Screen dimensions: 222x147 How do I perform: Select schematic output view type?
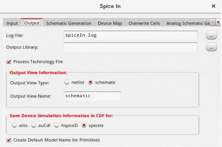point(90,82)
